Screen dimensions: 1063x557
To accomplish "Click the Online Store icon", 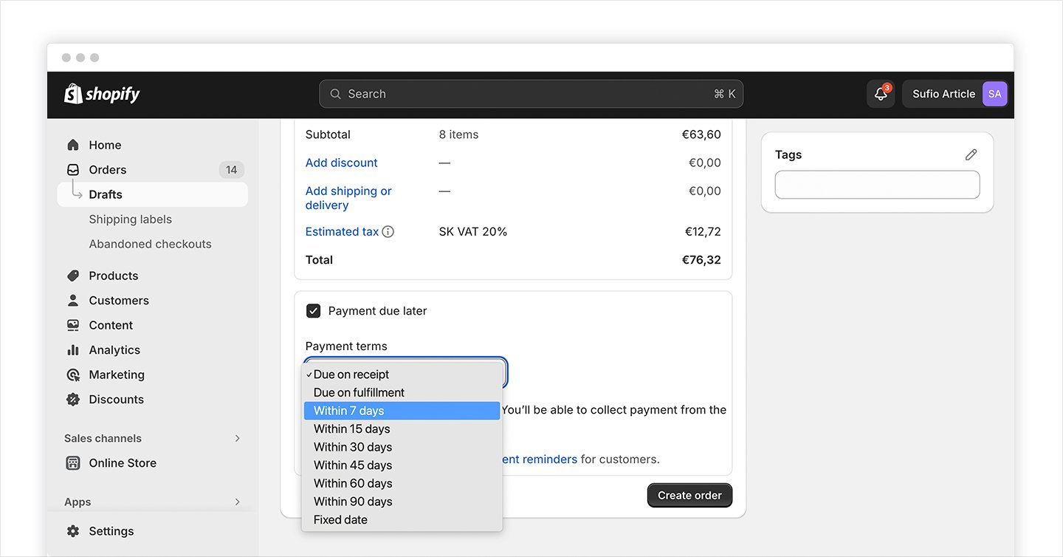I will 73,463.
